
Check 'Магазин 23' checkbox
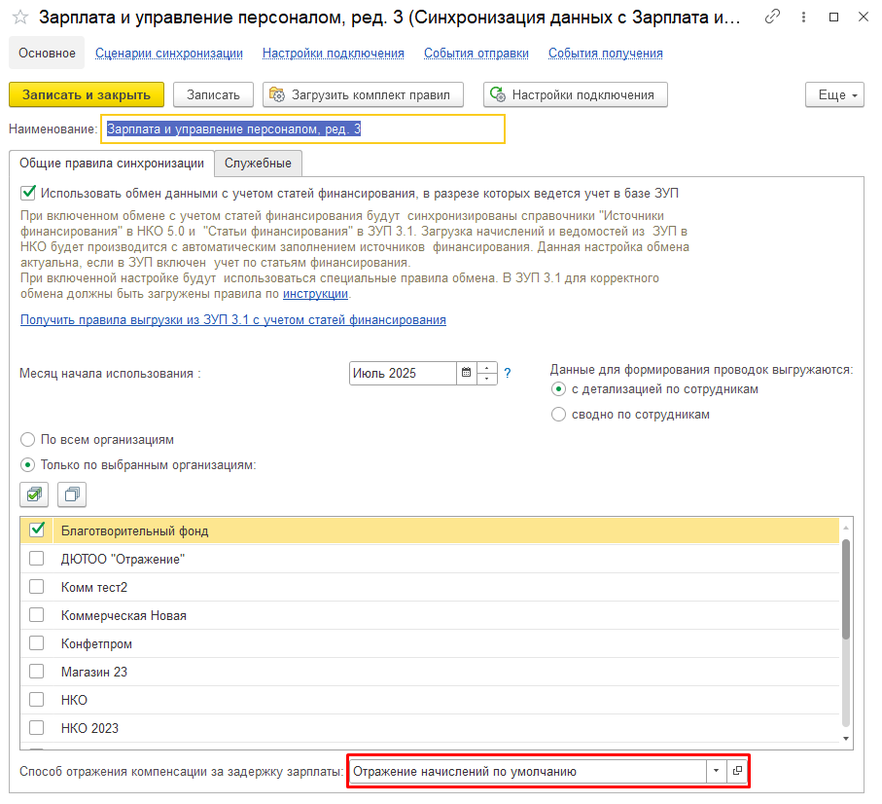37,671
